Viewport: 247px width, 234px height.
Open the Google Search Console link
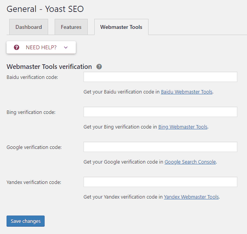[190, 162]
